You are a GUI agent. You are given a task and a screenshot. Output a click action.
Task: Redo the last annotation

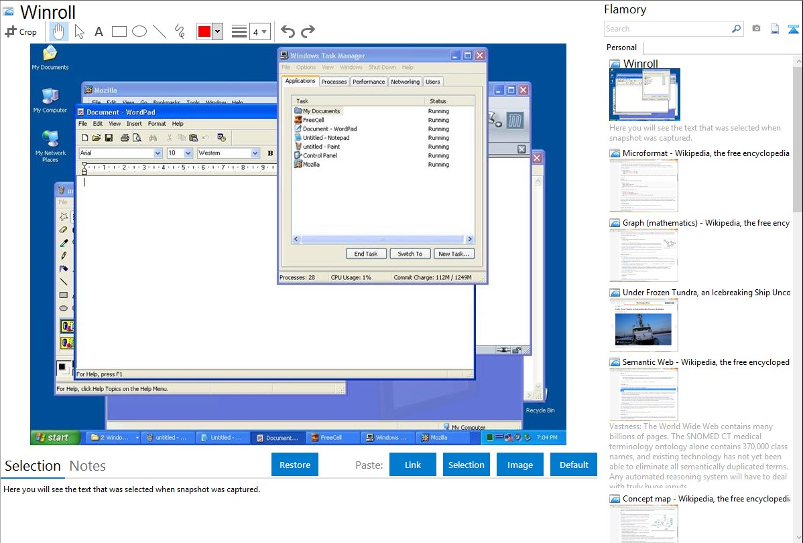[x=308, y=31]
